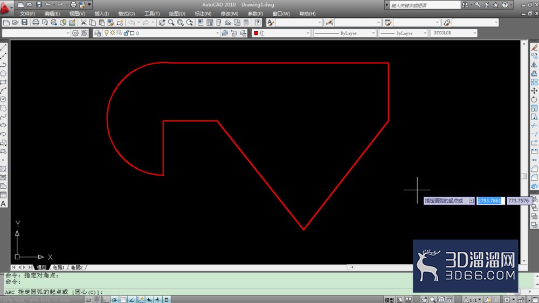Viewport: 539px width, 303px height.
Task: Open the Layer Properties Manager icon
Action: (97, 33)
